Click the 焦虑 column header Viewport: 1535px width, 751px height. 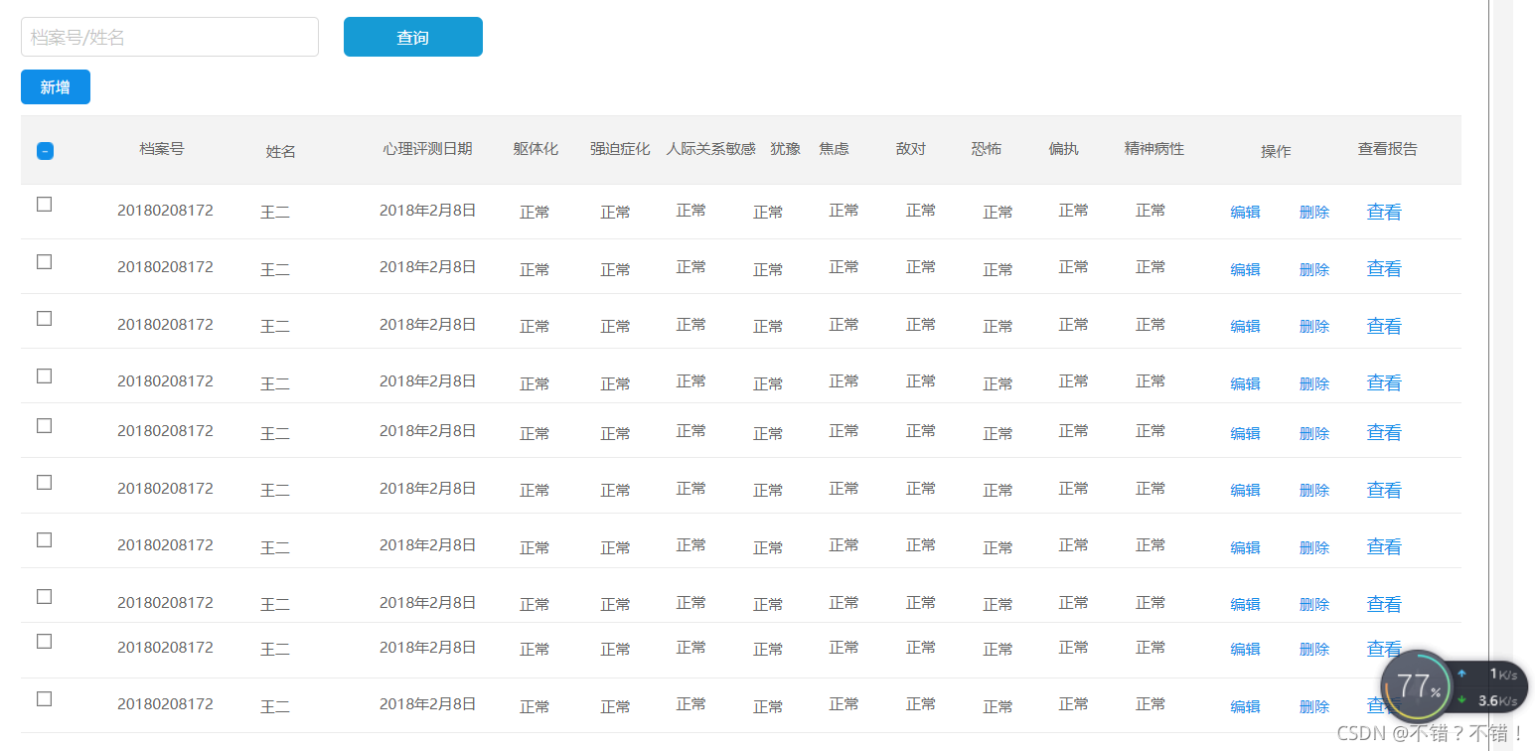click(835, 149)
